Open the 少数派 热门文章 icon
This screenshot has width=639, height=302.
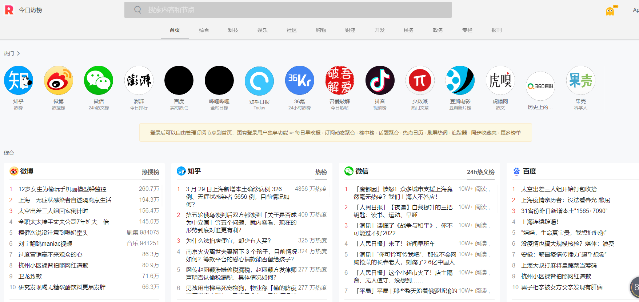(x=420, y=80)
